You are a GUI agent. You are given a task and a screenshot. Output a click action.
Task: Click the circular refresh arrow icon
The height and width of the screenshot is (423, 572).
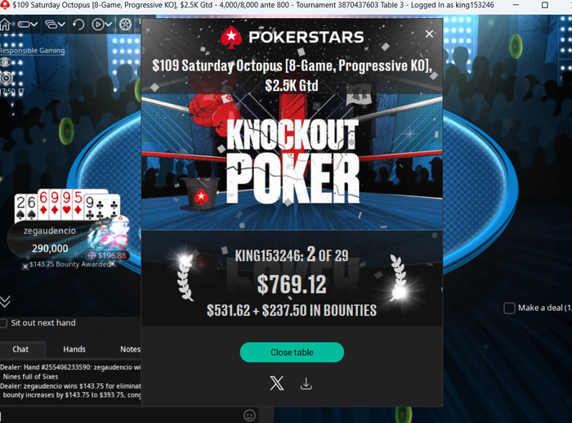(78, 25)
